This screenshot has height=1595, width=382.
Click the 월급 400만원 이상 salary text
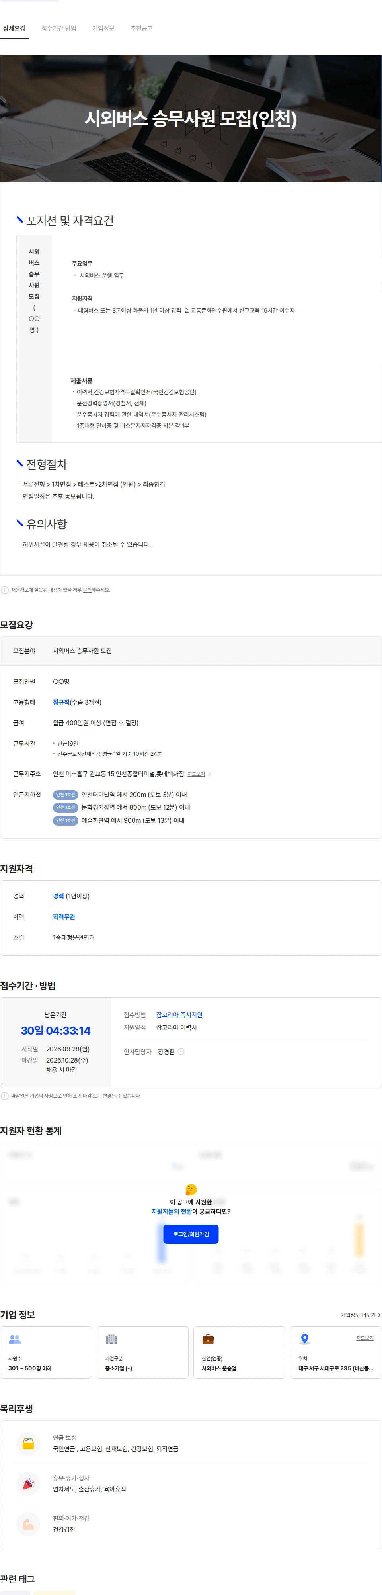tap(95, 722)
